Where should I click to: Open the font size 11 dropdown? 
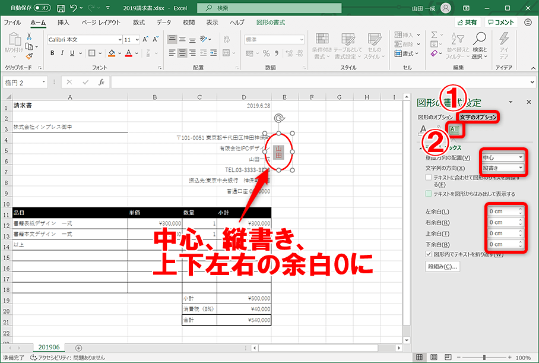pyautogui.click(x=137, y=40)
